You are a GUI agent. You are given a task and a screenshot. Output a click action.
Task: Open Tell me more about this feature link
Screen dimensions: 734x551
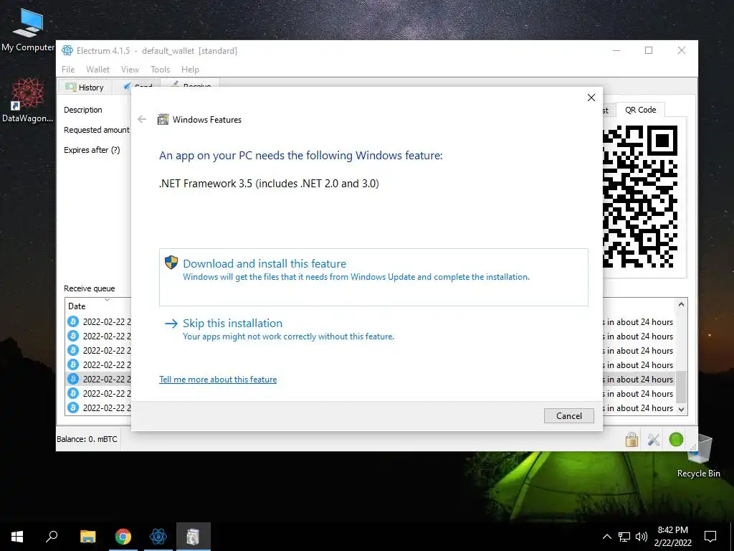(218, 380)
